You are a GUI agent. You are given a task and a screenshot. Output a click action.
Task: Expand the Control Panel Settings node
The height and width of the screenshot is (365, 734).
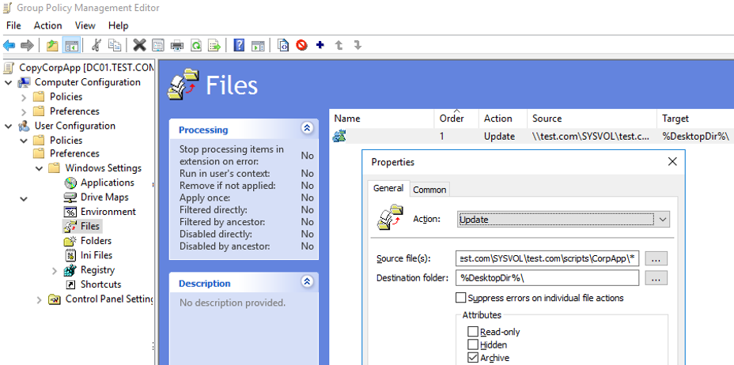(39, 299)
